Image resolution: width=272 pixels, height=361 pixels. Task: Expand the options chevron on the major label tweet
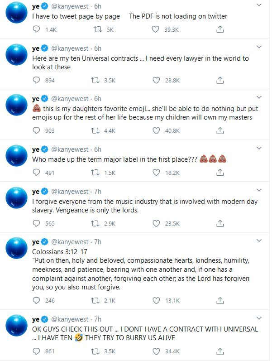tap(259, 148)
